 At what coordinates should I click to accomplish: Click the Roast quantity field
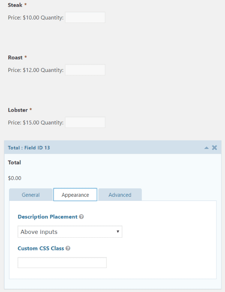tap(85, 70)
